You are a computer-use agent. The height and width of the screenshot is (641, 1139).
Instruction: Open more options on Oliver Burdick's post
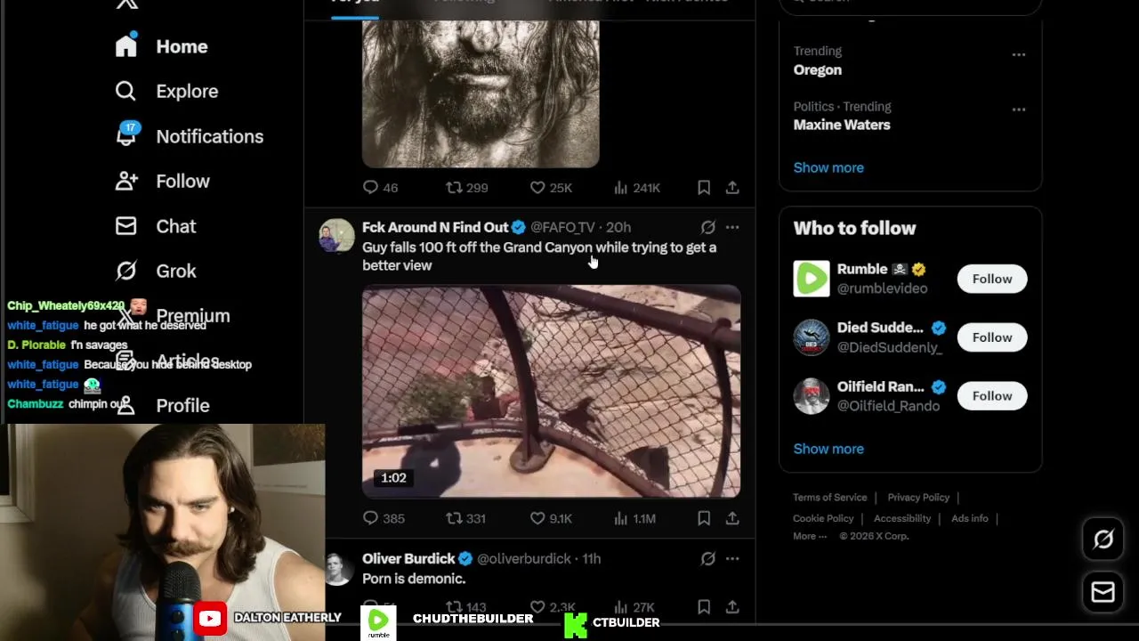[x=732, y=559]
